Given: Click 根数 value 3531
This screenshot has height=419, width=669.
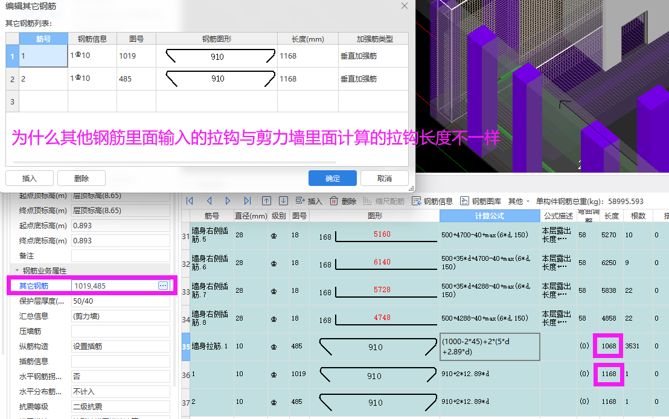Looking at the screenshot, I should pos(632,346).
